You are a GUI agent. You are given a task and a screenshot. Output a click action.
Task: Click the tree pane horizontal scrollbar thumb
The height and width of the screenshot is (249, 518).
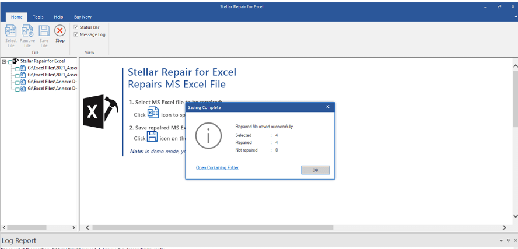(27, 227)
